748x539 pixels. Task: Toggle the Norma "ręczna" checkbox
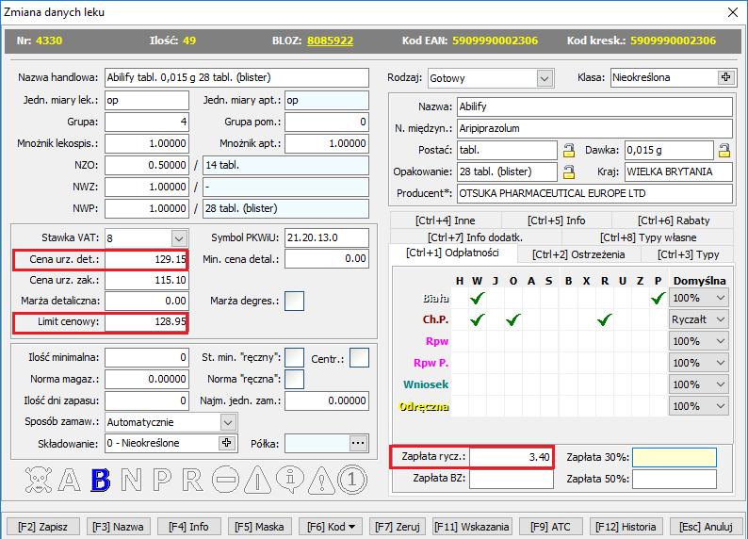[294, 379]
